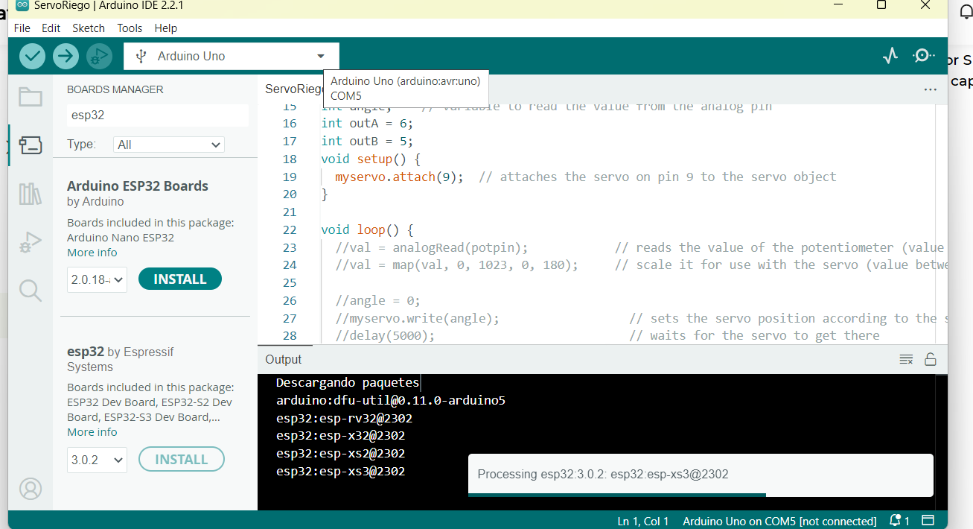Open the Sketchbook folder icon in the sidebar
973x529 pixels.
31,97
